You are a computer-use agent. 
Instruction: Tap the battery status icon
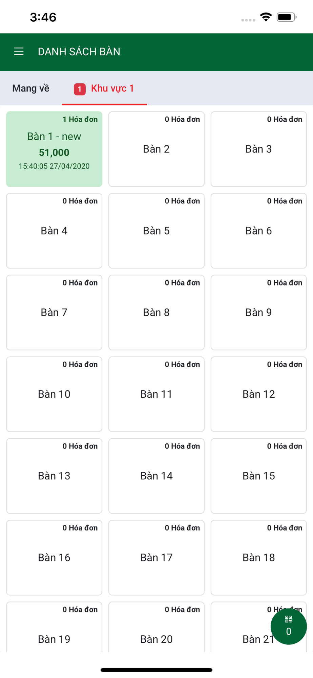[287, 17]
